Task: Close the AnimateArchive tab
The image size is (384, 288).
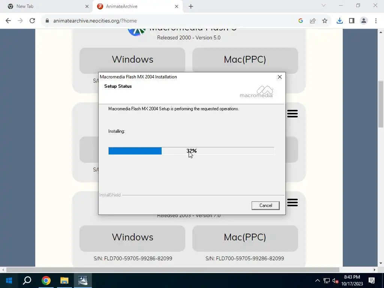Action: tap(177, 6)
